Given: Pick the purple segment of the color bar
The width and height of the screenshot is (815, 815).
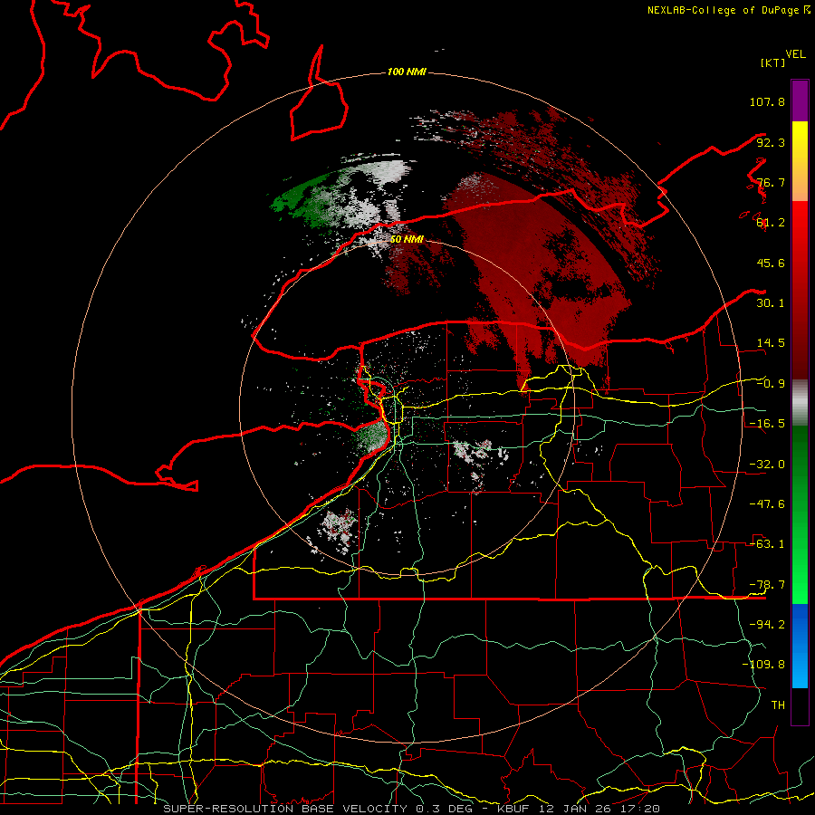Looking at the screenshot, I should click(x=800, y=101).
